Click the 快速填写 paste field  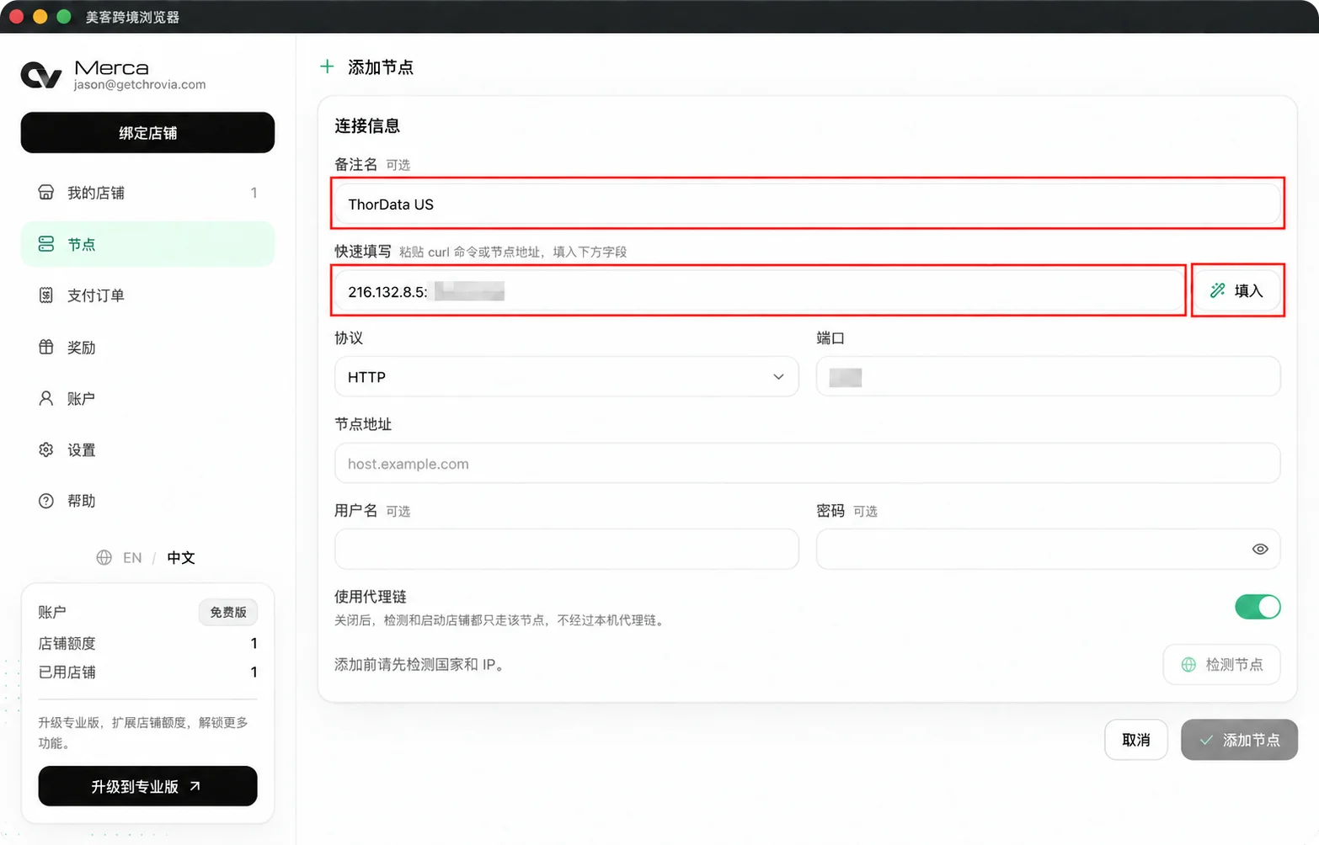[x=760, y=291]
